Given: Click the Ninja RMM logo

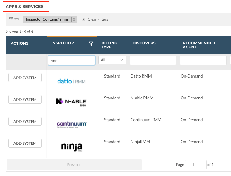Looking at the screenshot, I should (x=72, y=147).
